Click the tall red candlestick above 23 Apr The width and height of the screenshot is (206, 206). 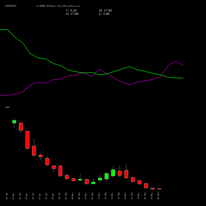(x=28, y=140)
